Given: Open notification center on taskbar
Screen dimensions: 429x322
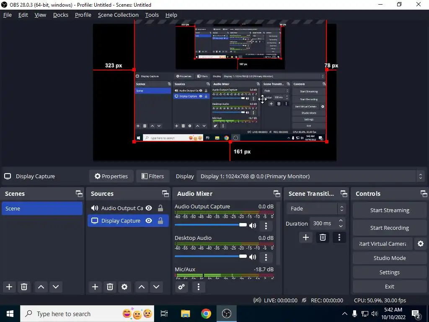Looking at the screenshot, I should coord(416,314).
